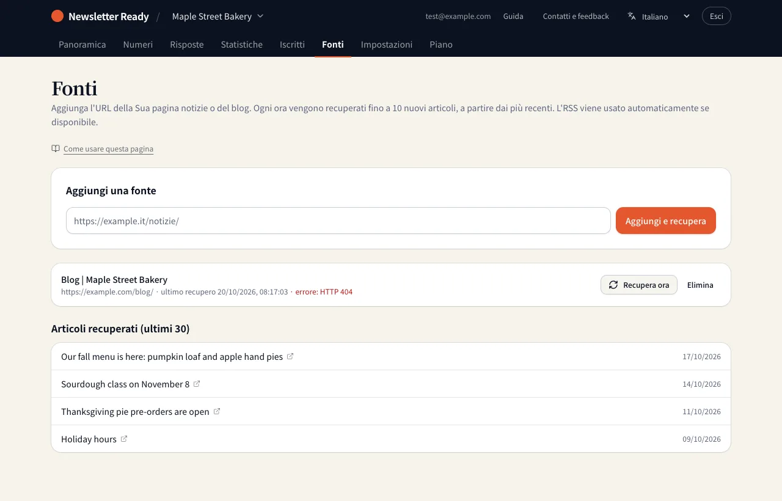Click Recupera ora for the bakery blog

[639, 285]
